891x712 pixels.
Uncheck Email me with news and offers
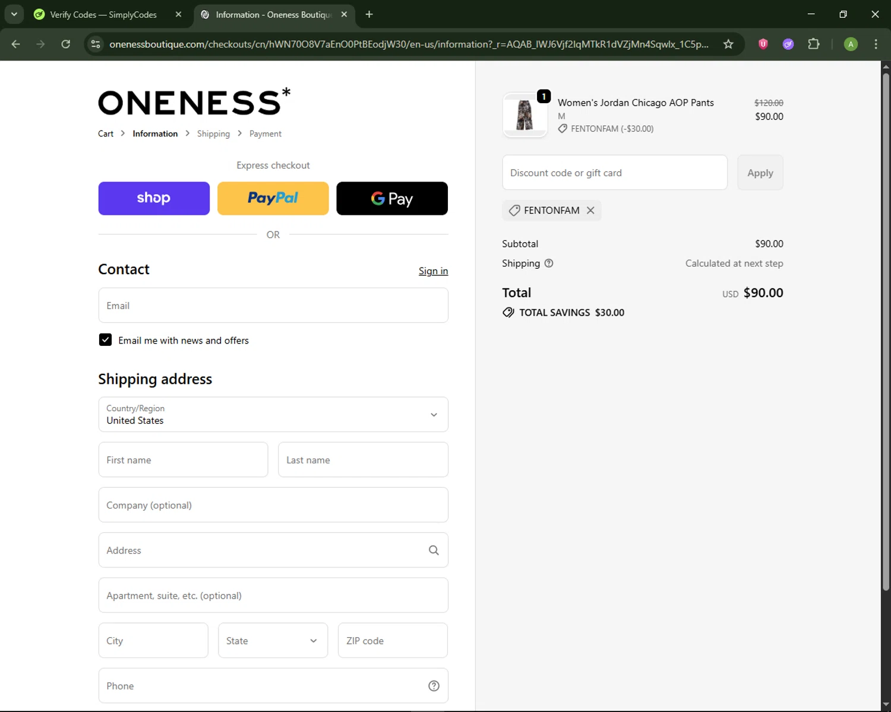pos(105,340)
